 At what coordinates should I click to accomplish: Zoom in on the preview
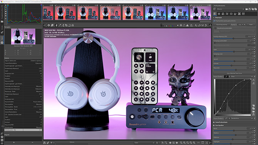point(184,143)
